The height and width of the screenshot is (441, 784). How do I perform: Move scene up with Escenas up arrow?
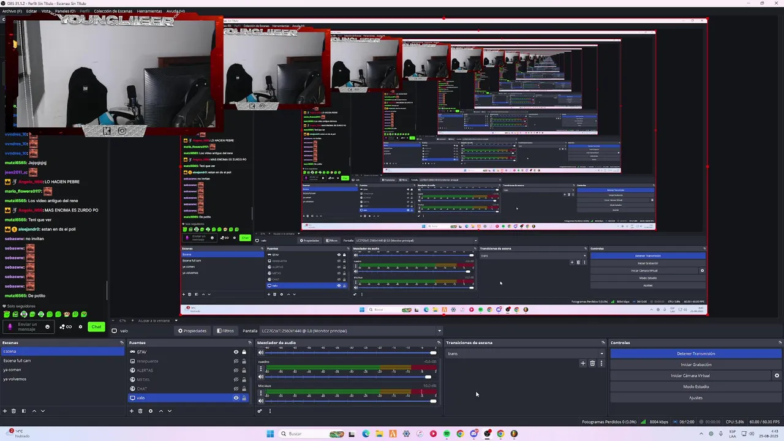click(34, 411)
